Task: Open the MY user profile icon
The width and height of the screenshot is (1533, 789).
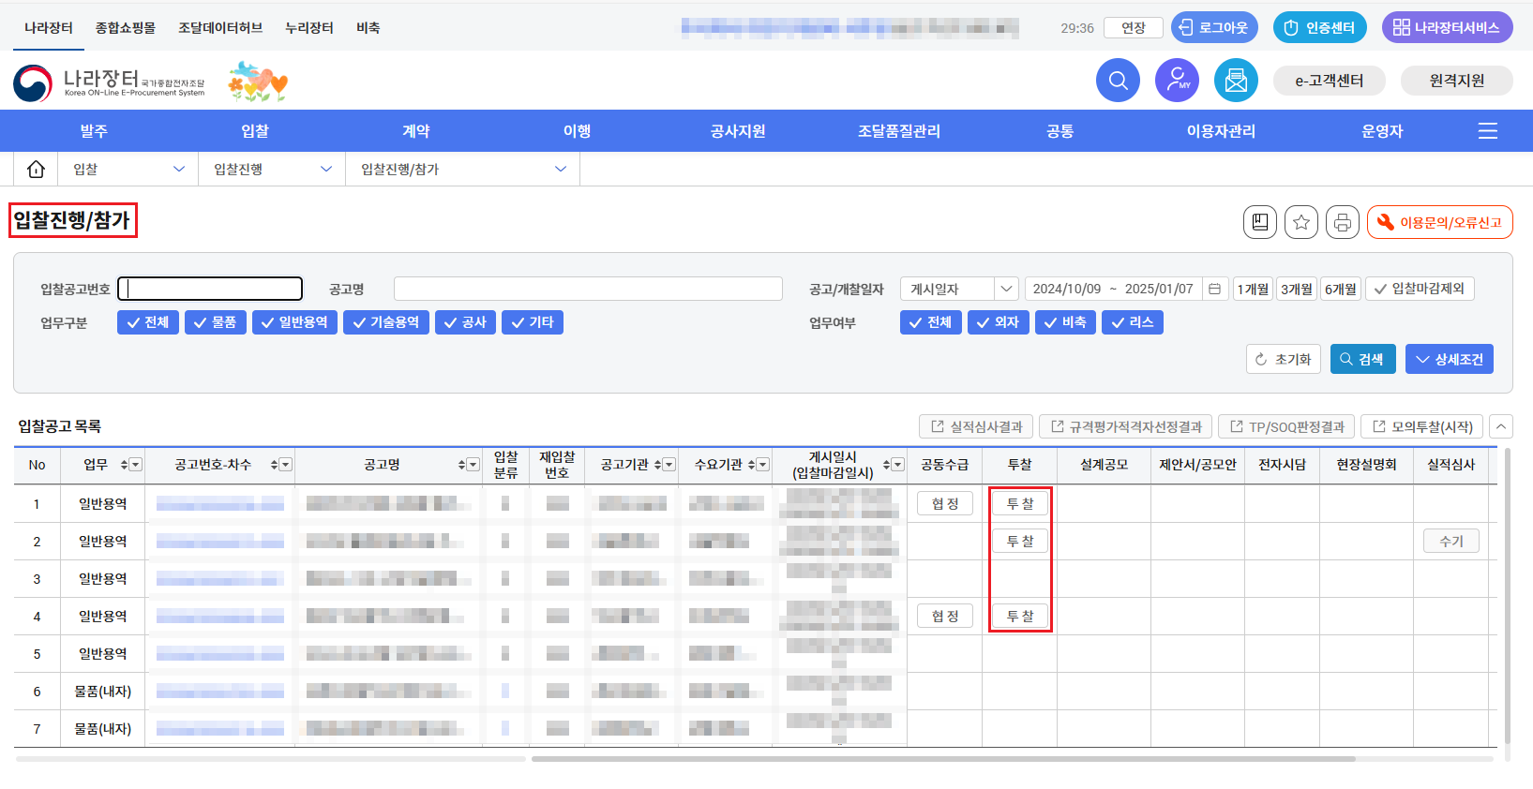Action: [1177, 81]
